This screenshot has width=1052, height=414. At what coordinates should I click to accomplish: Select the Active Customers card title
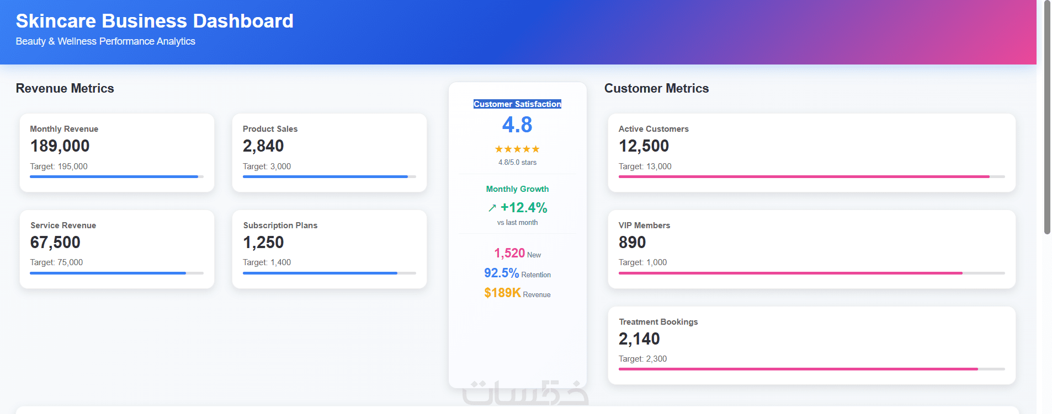653,129
